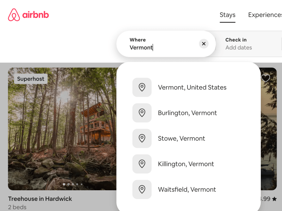
Task: Switch to the Stays tab
Action: (x=227, y=15)
